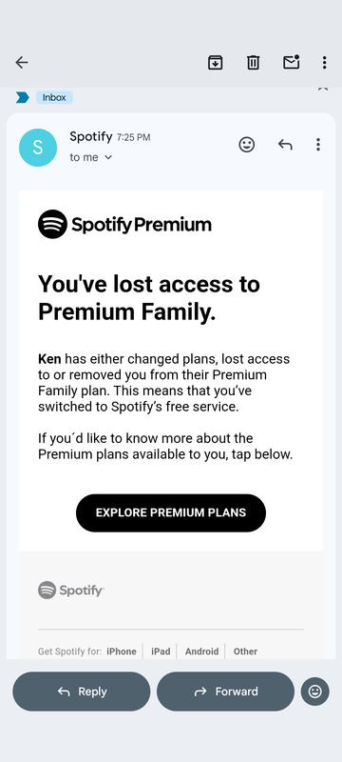Viewport: 342px width, 762px height.
Task: Tap the blue importance marker chevron
Action: (22, 97)
